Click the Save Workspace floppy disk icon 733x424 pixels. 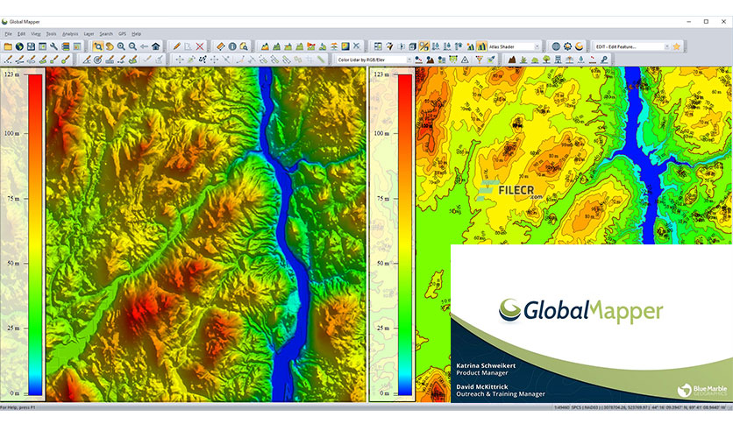pos(31,46)
